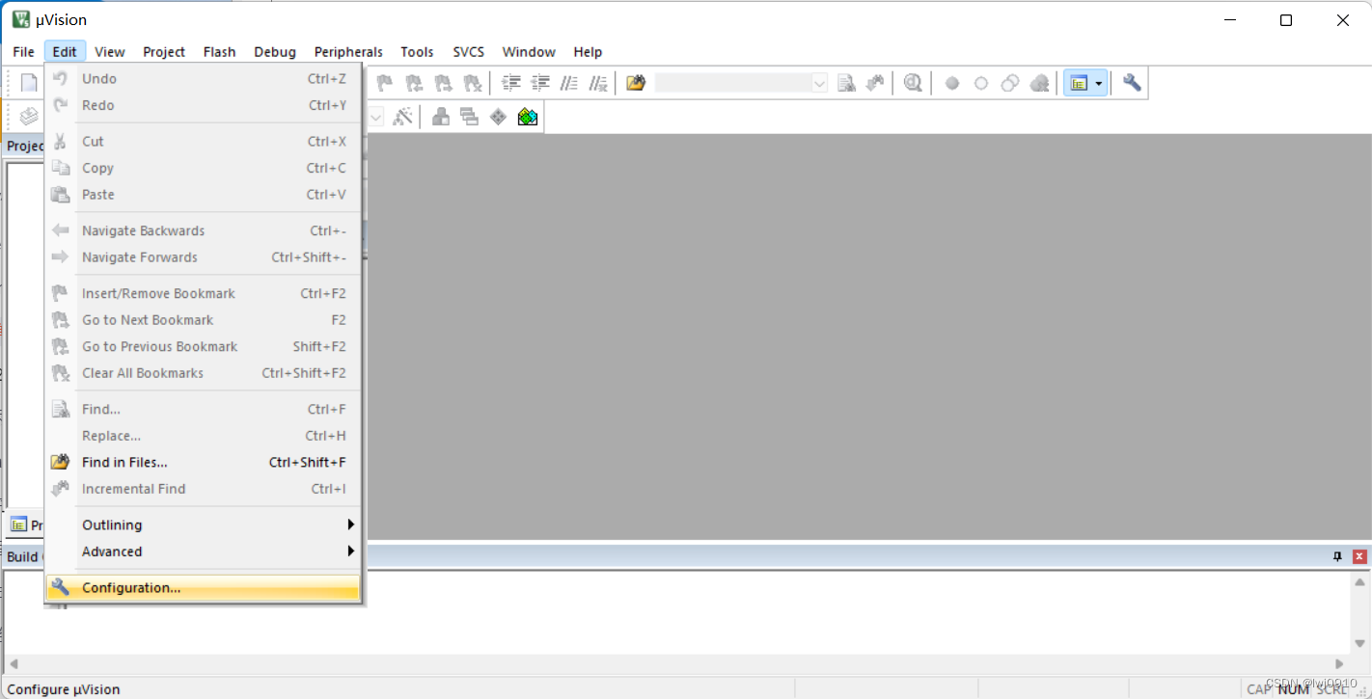1372x699 pixels.
Task: Click Cut in the Edit menu
Action: tap(203, 141)
